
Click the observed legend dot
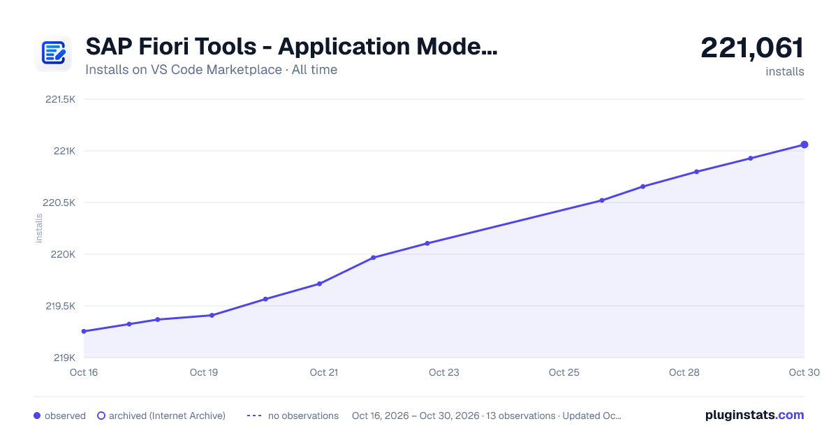click(37, 416)
